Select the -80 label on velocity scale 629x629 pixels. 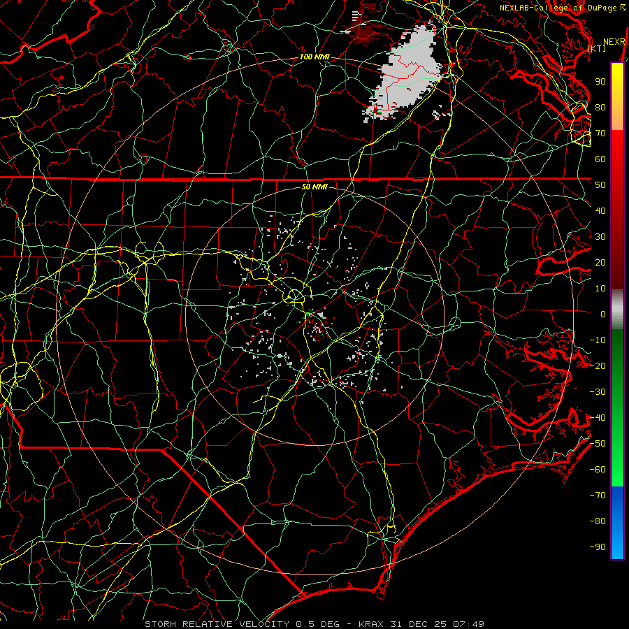598,521
